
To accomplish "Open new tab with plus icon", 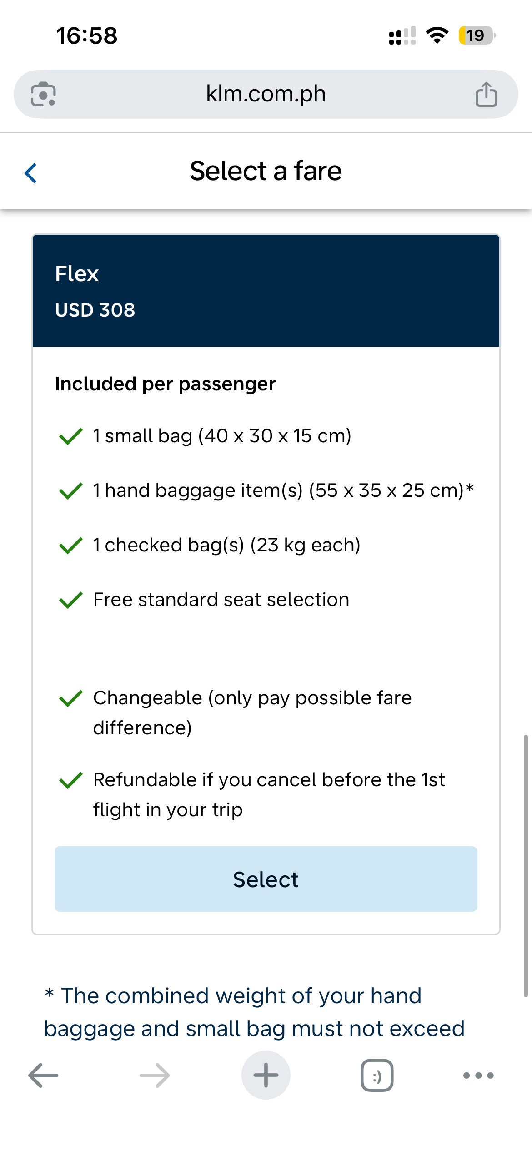I will 266,1075.
